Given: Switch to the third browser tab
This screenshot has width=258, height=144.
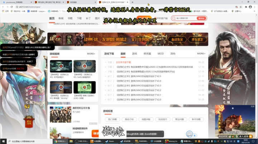Looking at the screenshot, I should pyautogui.click(x=81, y=2).
